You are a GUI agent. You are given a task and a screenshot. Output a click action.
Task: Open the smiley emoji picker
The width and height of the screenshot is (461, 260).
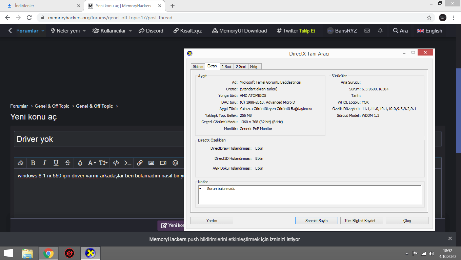click(175, 163)
